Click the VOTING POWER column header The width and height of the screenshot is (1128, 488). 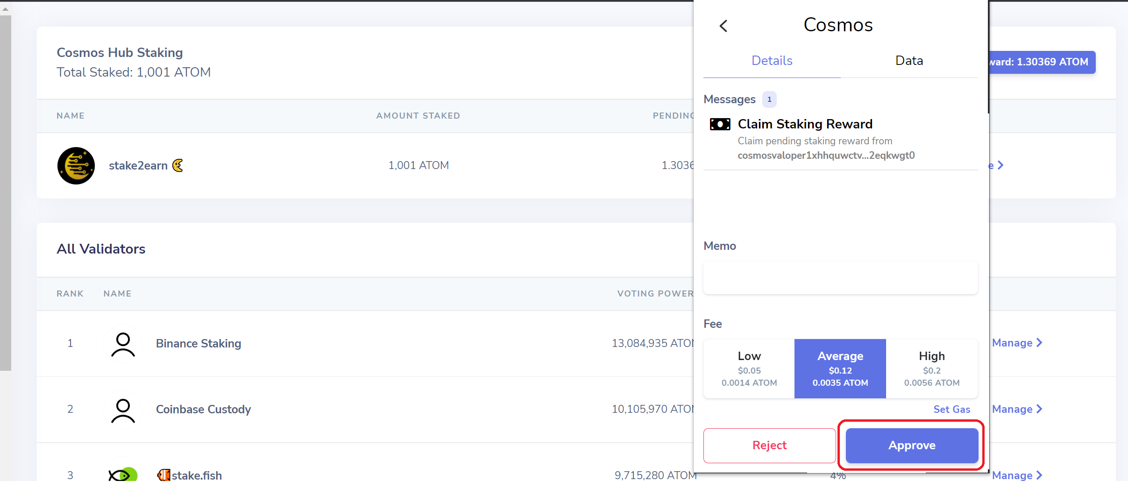(655, 294)
